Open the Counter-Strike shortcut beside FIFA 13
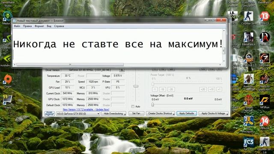This screenshot has width=274, height=154. pyautogui.click(x=248, y=16)
